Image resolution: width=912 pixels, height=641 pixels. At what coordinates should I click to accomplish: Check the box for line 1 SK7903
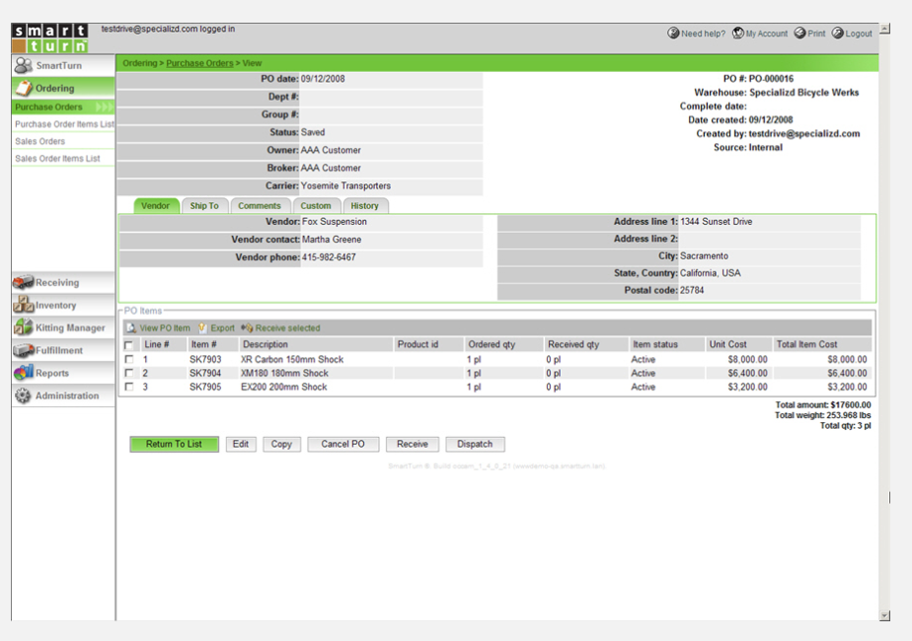click(x=129, y=359)
